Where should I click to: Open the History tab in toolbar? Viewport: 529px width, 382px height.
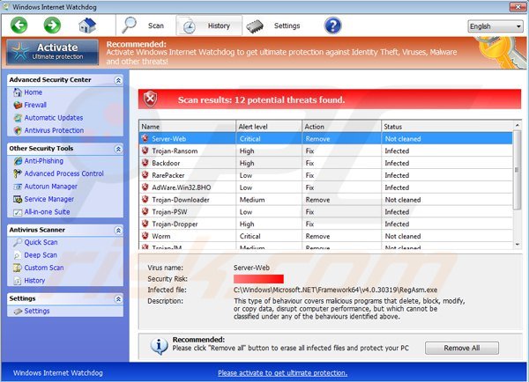(x=209, y=26)
